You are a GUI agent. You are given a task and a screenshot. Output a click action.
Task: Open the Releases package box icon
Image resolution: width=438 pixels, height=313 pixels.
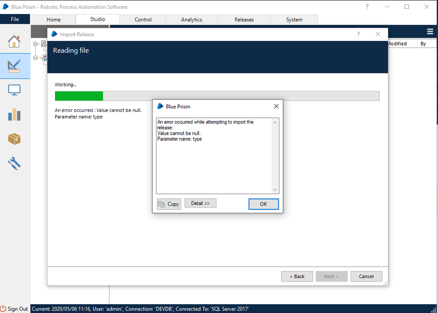tap(14, 139)
